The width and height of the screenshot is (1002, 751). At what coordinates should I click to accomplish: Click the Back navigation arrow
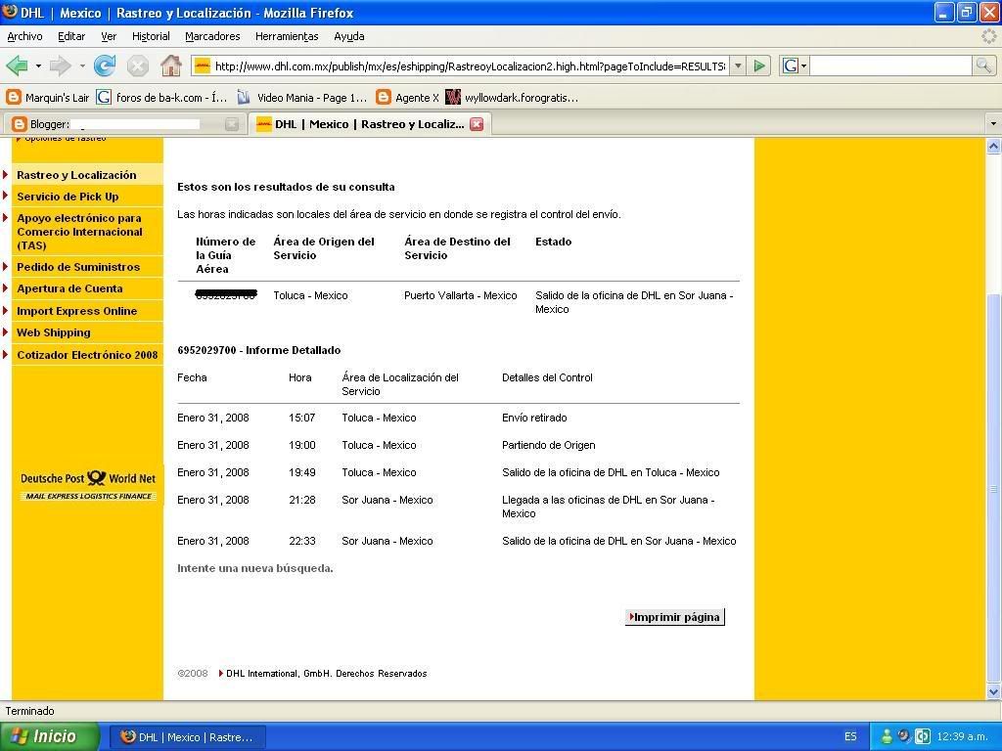[17, 66]
